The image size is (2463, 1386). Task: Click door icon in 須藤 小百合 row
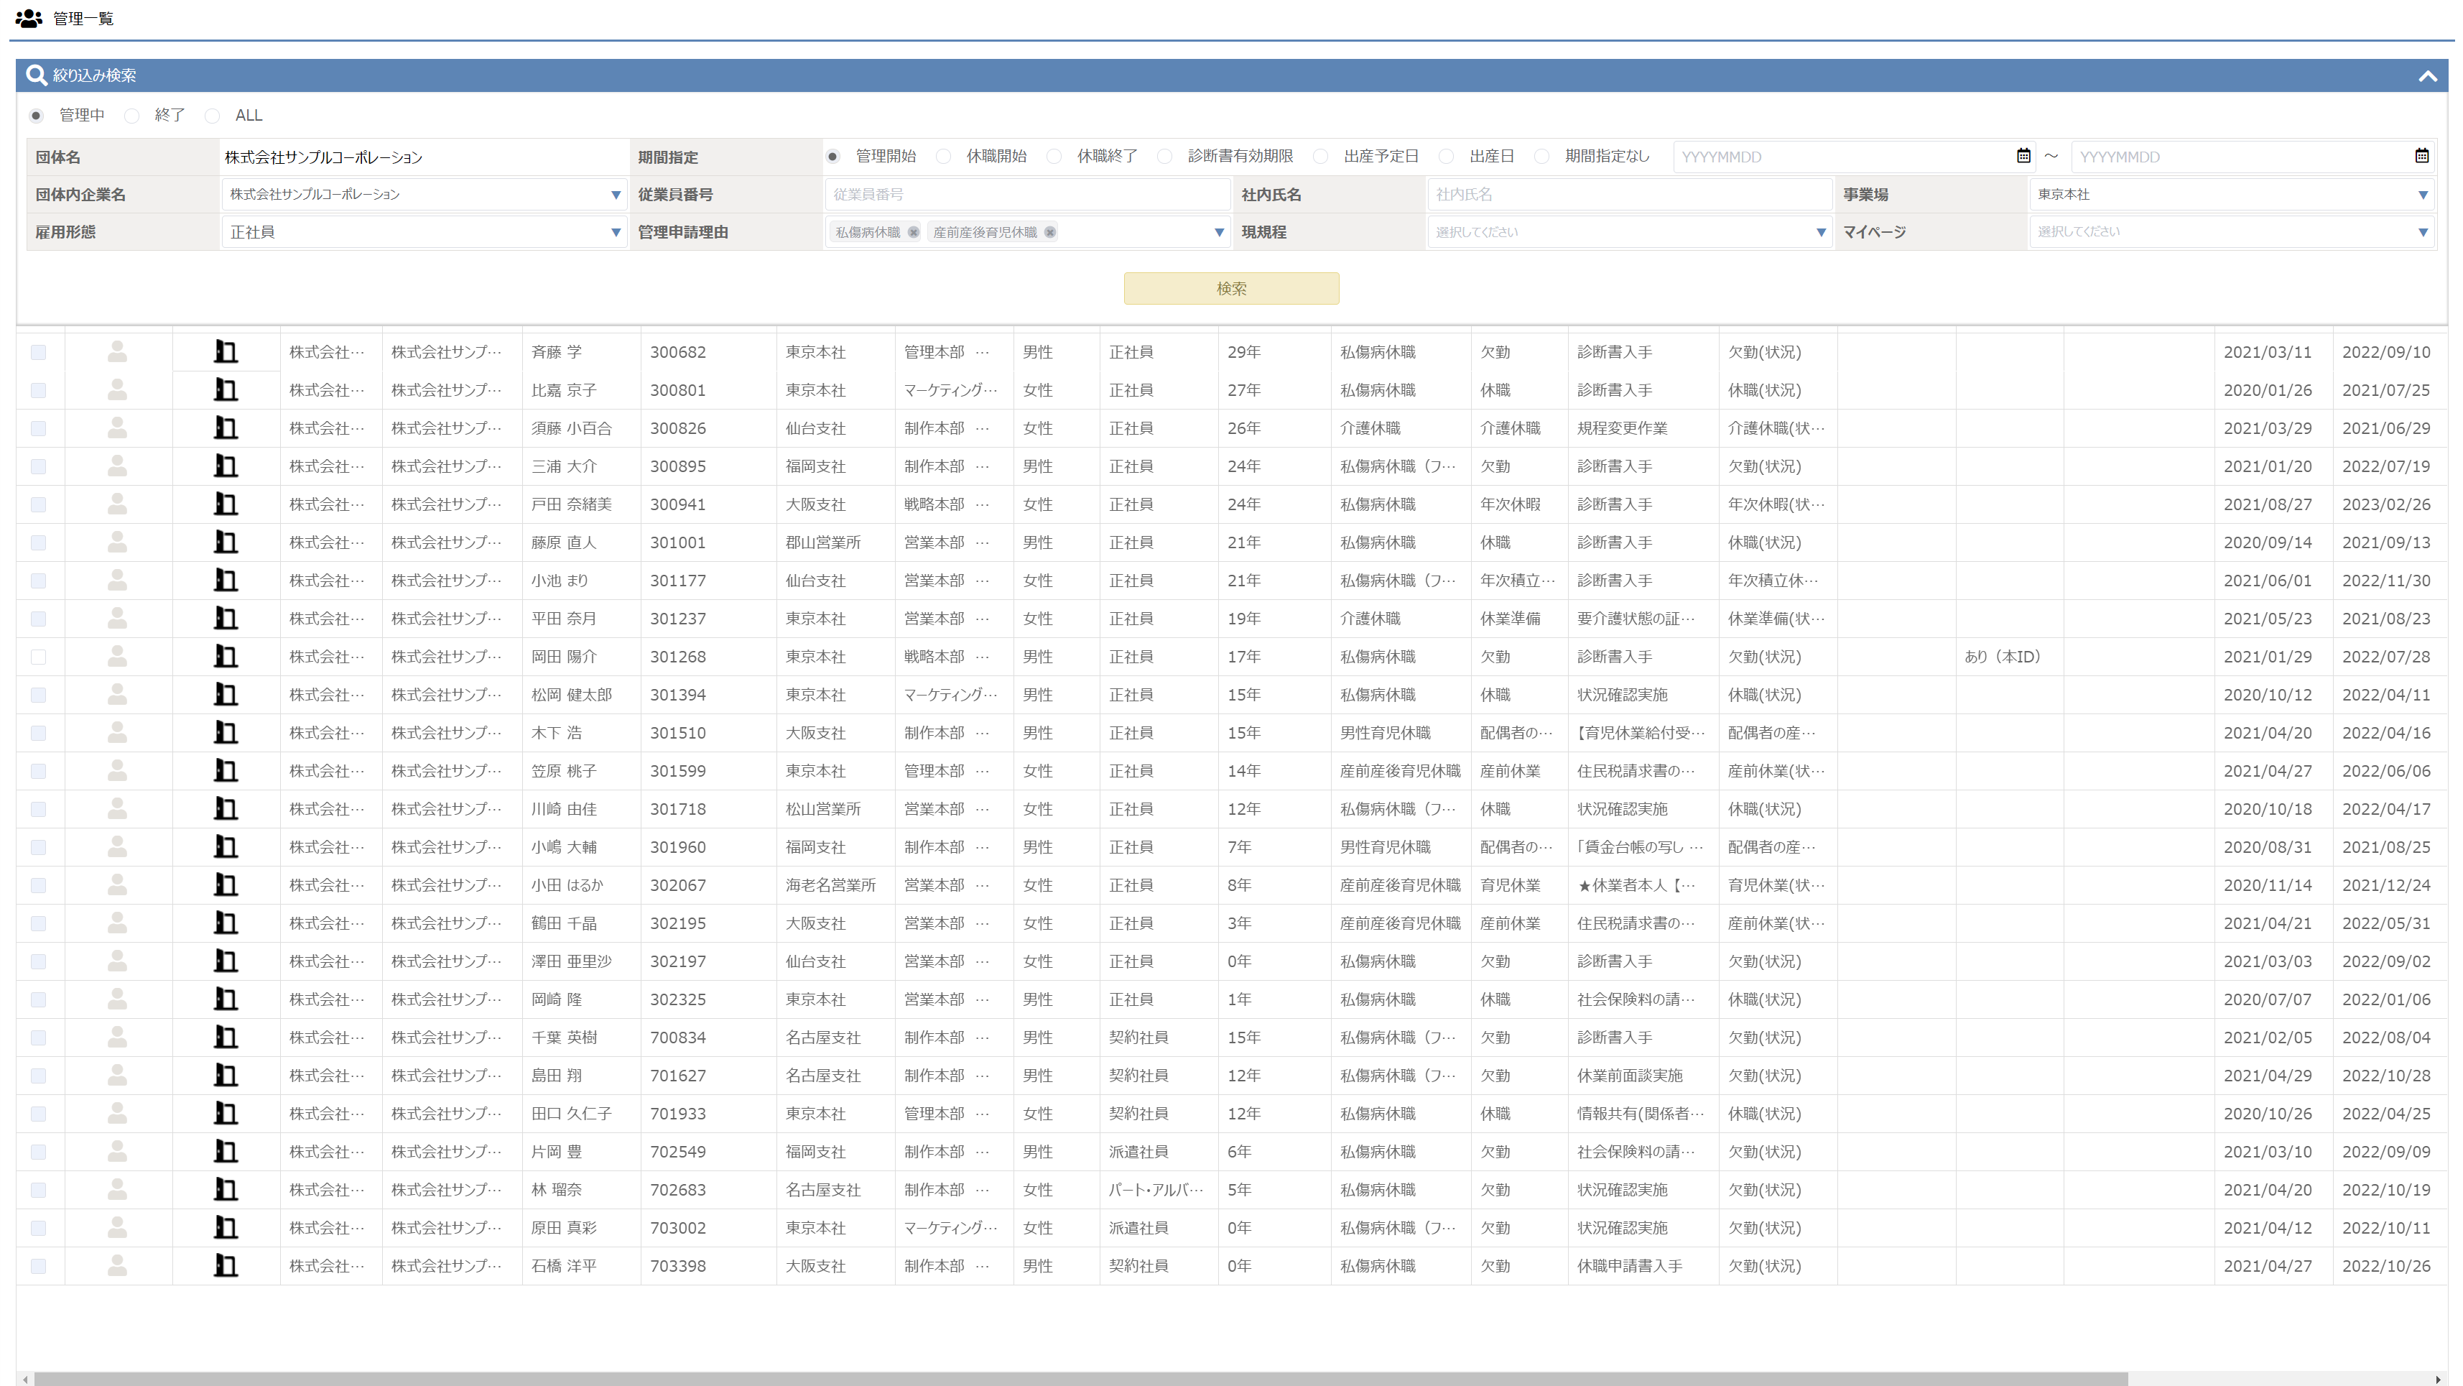226,428
